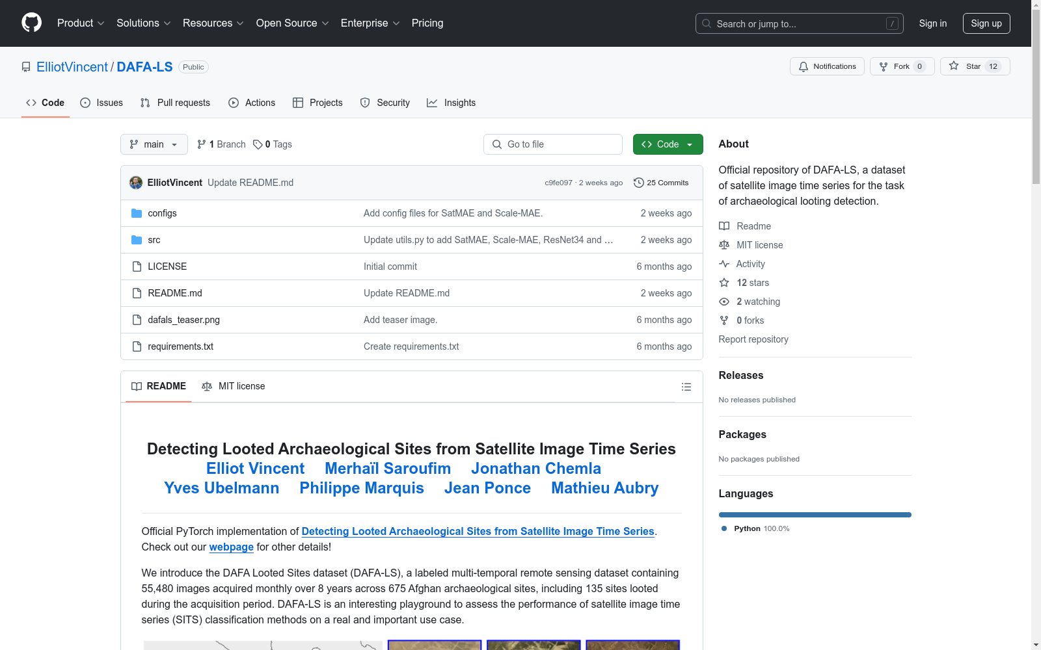Open the webpage link in README
Screen dimensions: 1041x650
[x=231, y=547]
